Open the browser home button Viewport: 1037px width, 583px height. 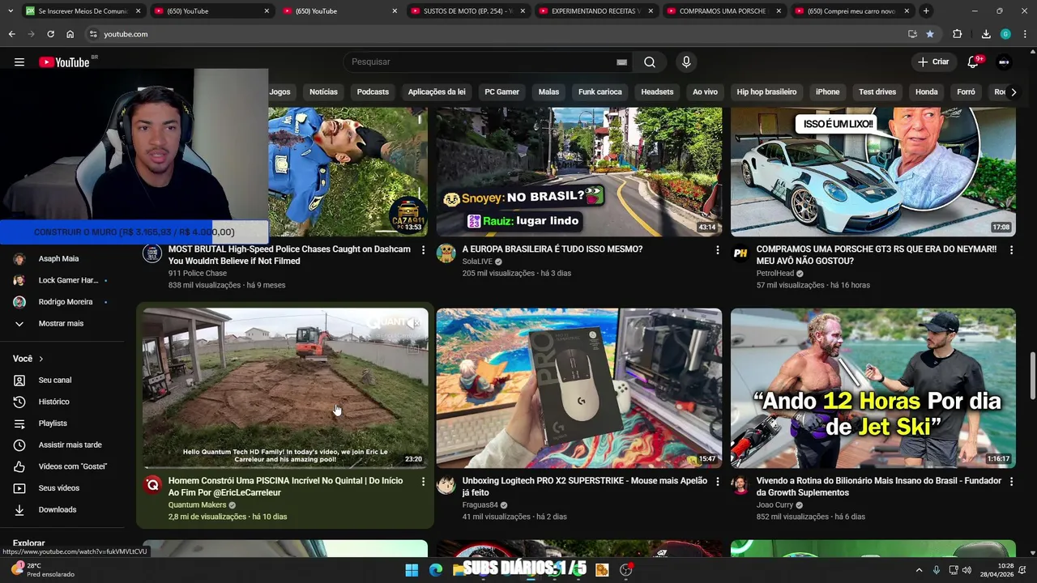tap(70, 34)
